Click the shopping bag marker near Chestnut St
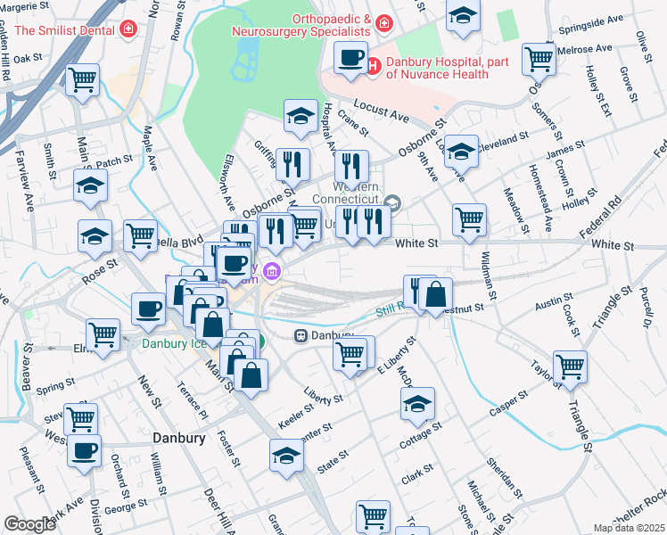 coord(435,297)
